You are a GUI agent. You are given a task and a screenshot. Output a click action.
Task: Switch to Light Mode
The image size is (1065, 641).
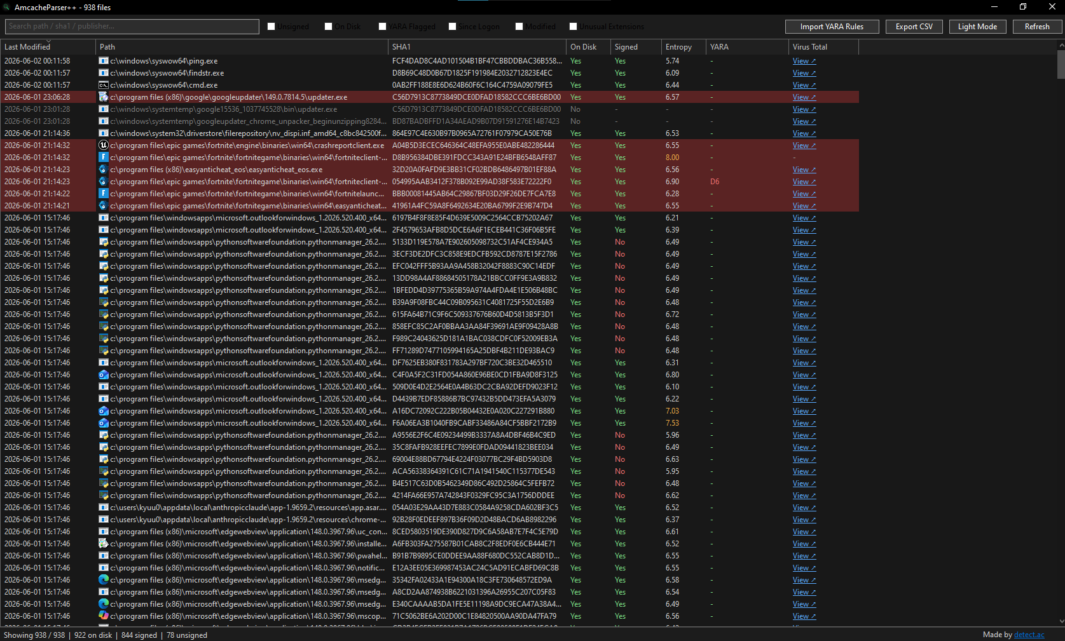(977, 27)
